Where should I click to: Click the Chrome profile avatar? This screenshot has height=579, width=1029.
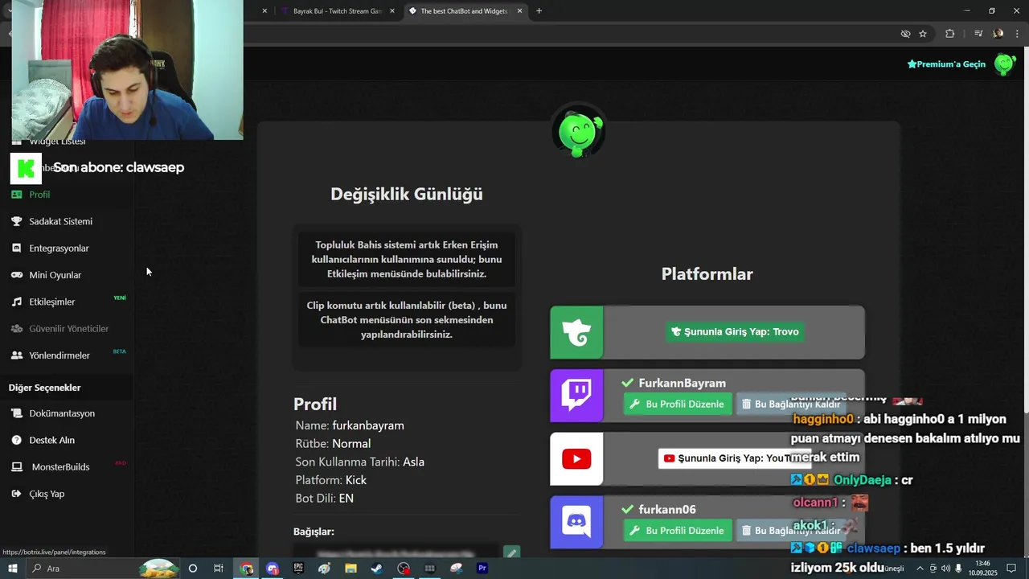998,34
